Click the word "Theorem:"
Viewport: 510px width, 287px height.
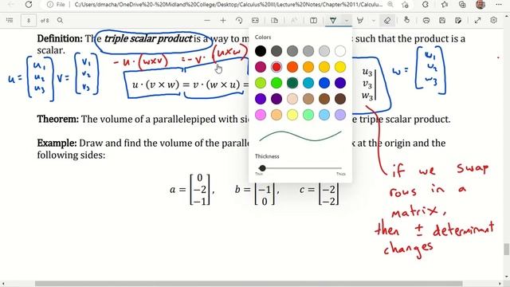(x=58, y=119)
